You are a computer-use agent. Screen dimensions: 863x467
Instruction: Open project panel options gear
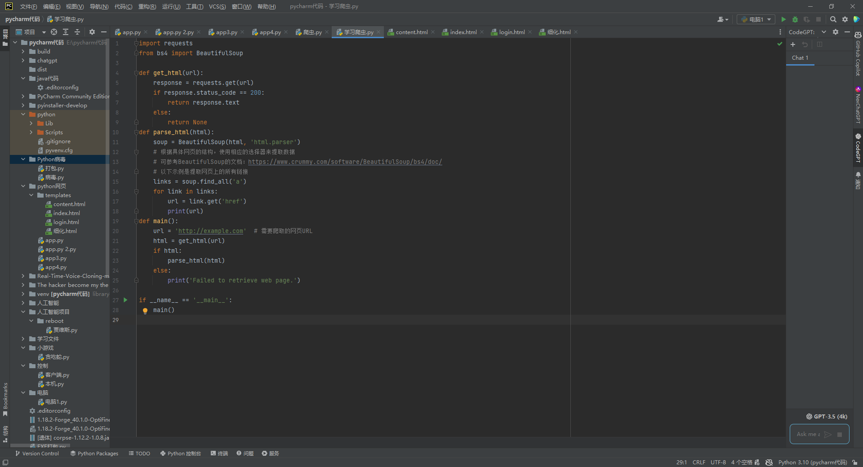click(92, 32)
